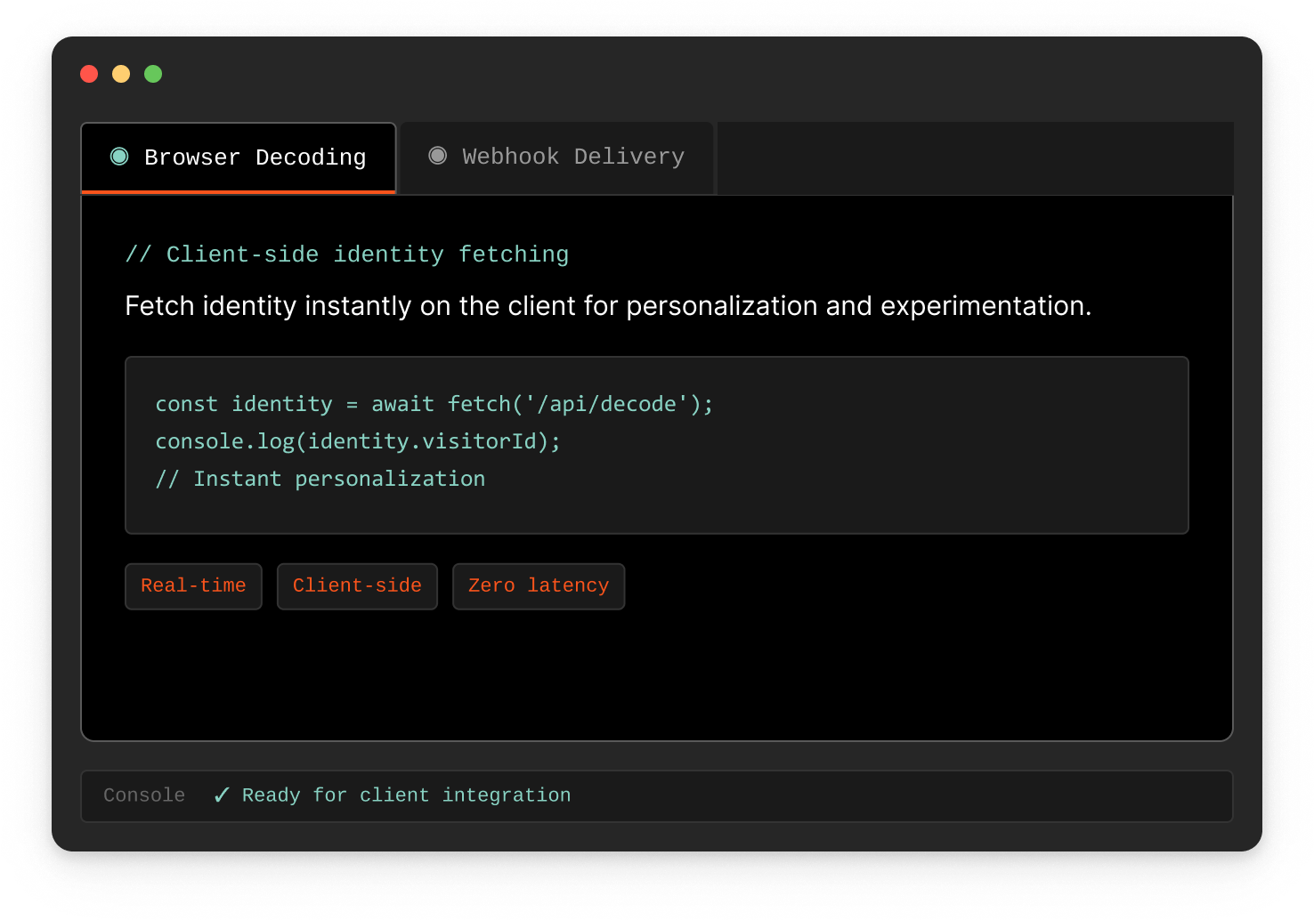1314x920 pixels.
Task: Click the yellow minimize window dot
Action: tap(121, 74)
